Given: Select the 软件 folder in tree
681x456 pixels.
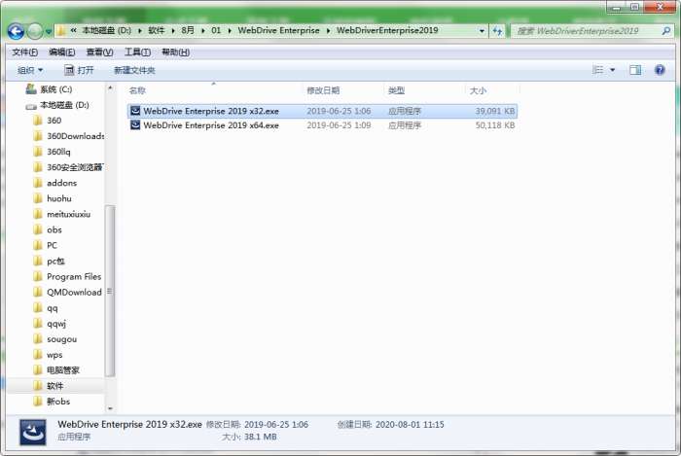Looking at the screenshot, I should pos(49,386).
